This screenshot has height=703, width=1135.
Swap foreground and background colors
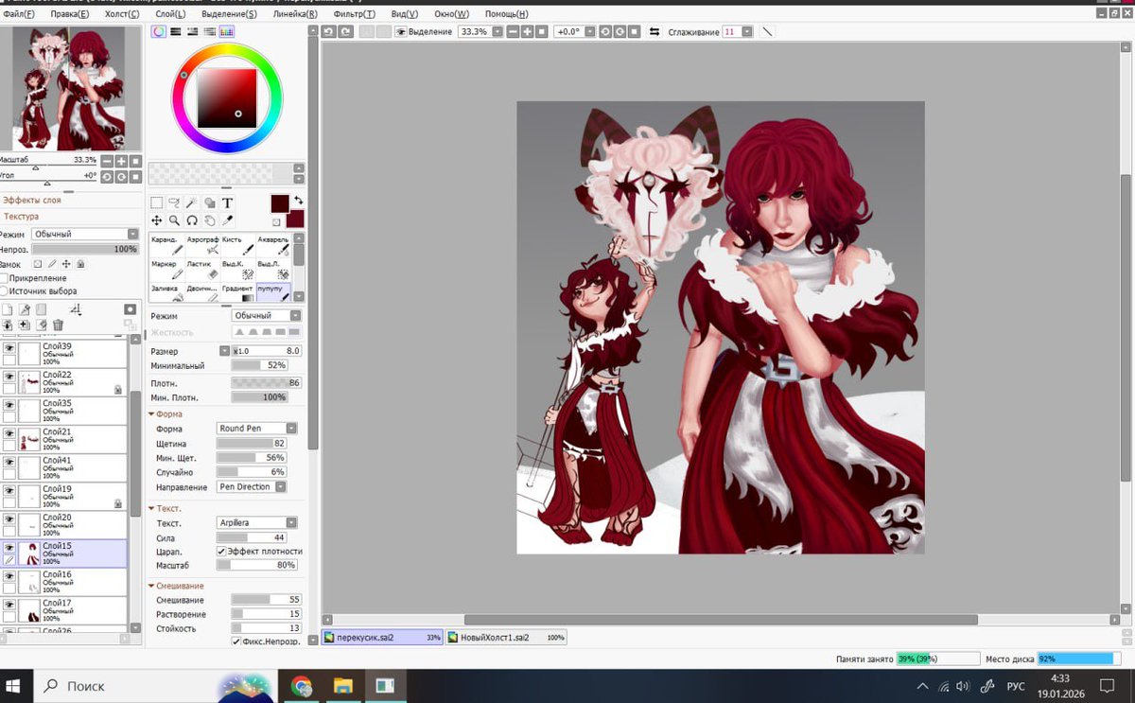(299, 200)
